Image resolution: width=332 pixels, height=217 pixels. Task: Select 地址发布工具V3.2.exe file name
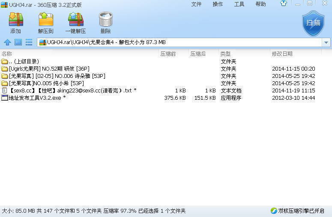(37, 98)
